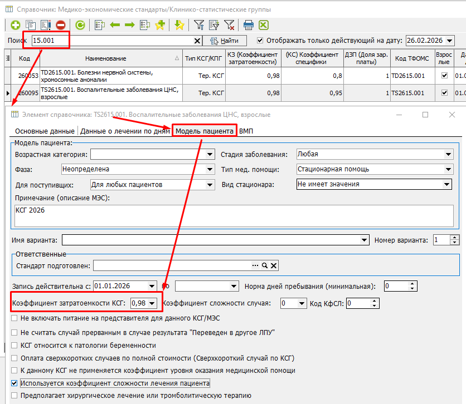Click the red delete-record icon
Image resolution: width=466 pixels, height=404 pixels.
[x=60, y=25]
